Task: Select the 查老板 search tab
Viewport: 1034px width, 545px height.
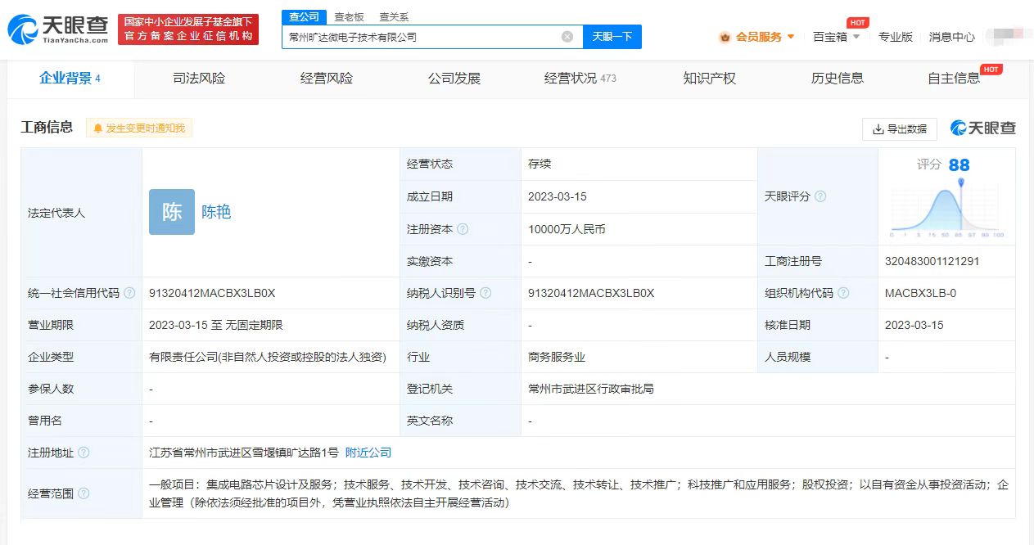Action: [x=347, y=16]
